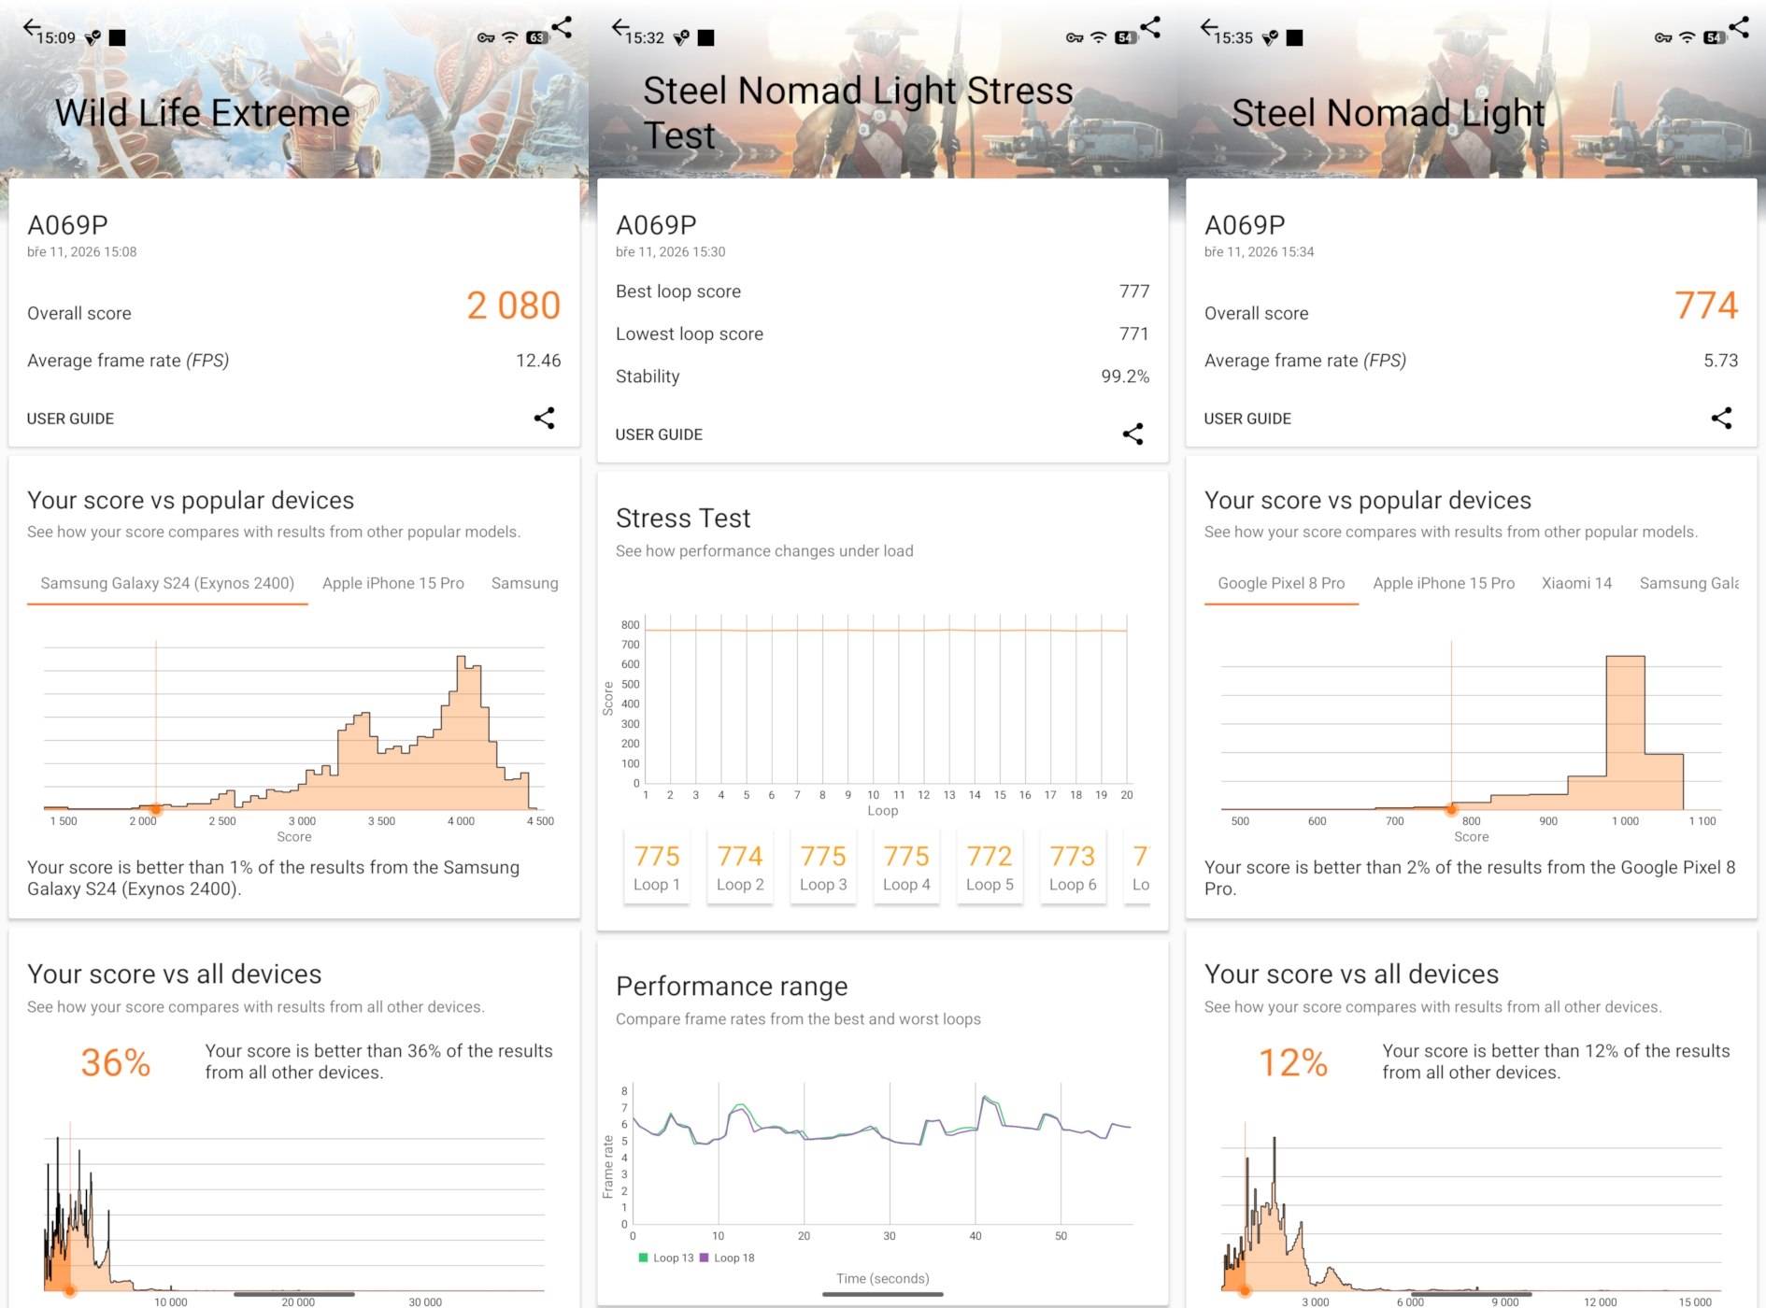Switch to the Xiaomi 14 tab
The width and height of the screenshot is (1766, 1308).
click(1576, 583)
